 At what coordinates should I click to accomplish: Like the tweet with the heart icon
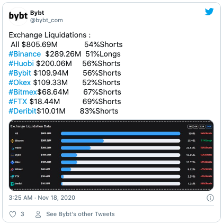tap(13, 214)
